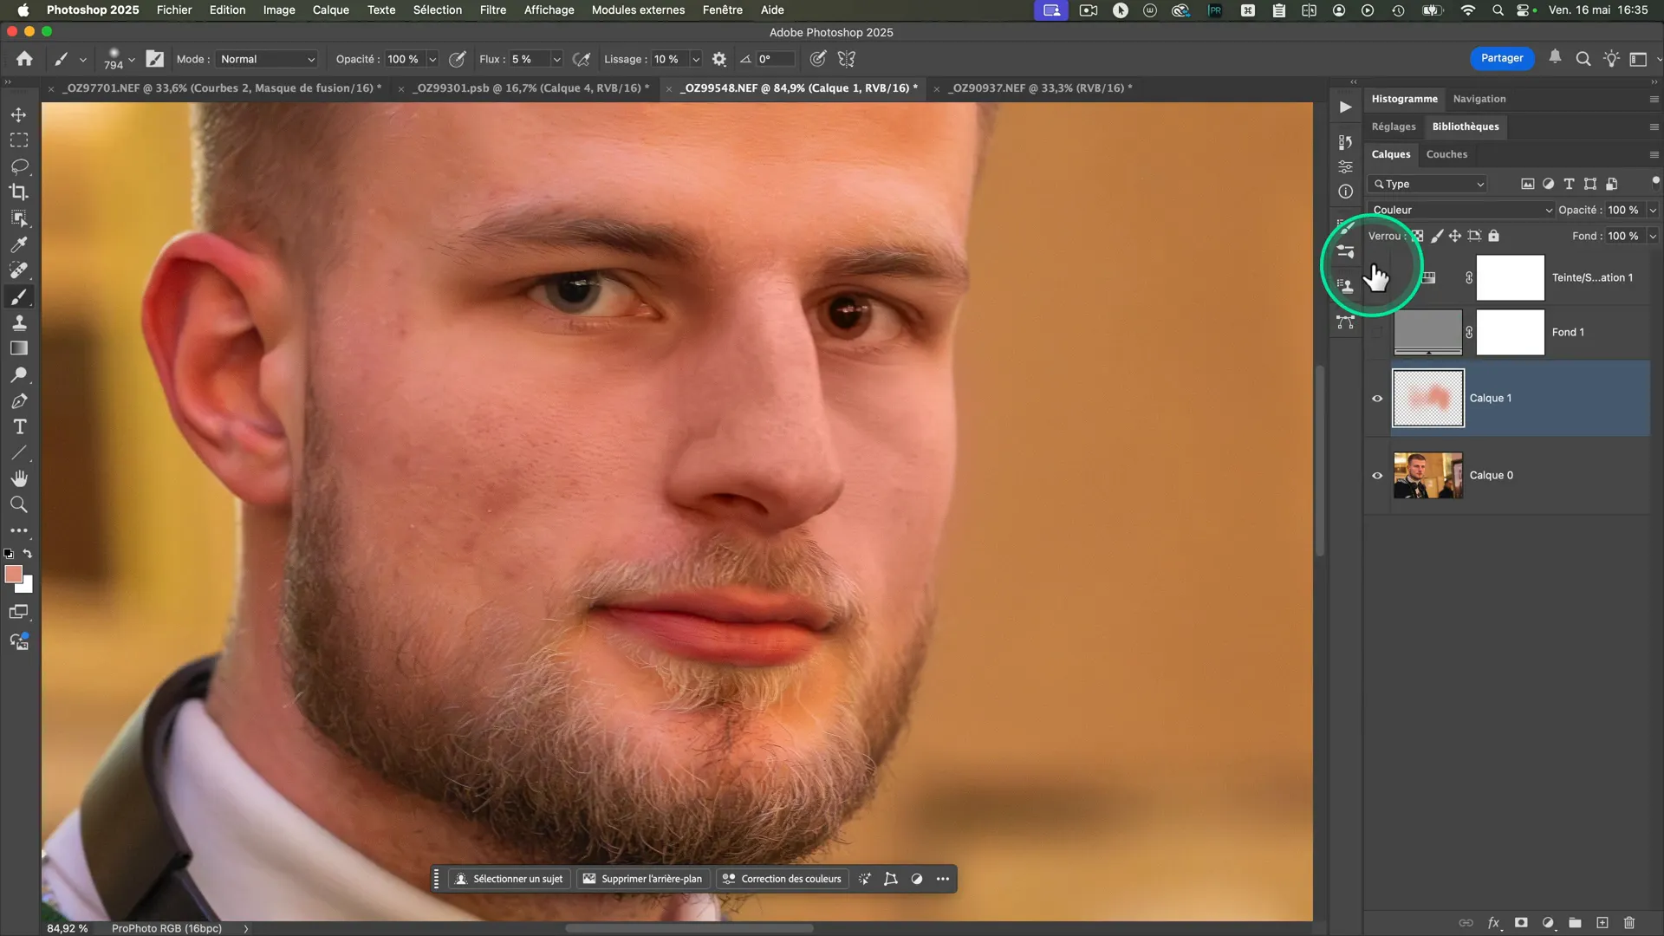Select the Spot Healing Brush tool
Screen dimensions: 1664x936
tap(19, 270)
